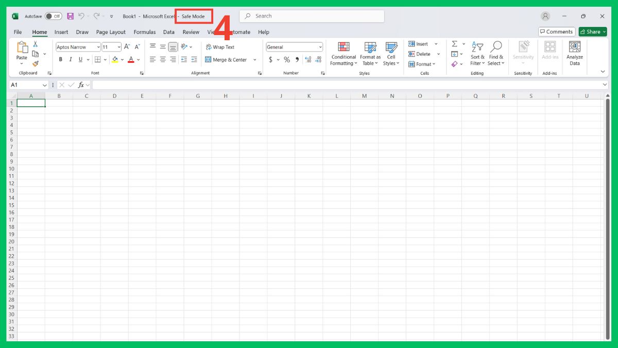Viewport: 618px width, 348px height.
Task: Open Sort & Filter options
Action: 477,53
